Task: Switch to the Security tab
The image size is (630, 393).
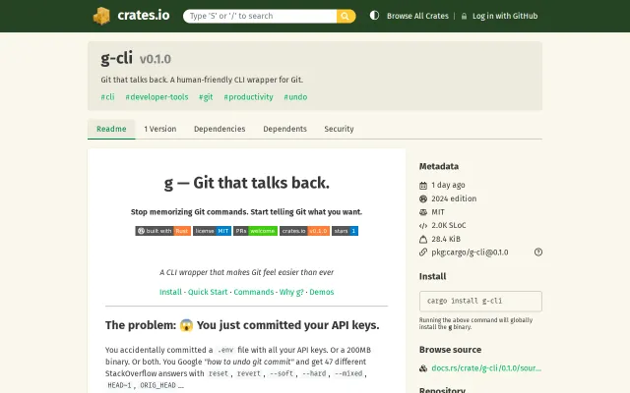Action: click(339, 129)
